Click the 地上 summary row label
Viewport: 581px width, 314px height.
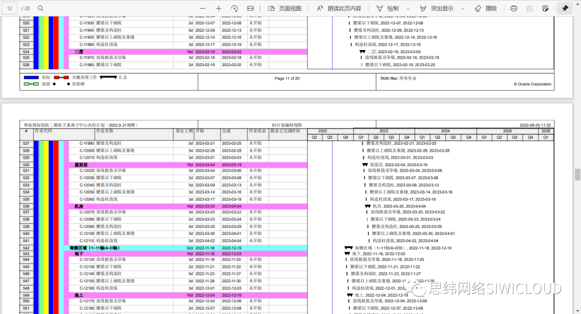pos(79,296)
